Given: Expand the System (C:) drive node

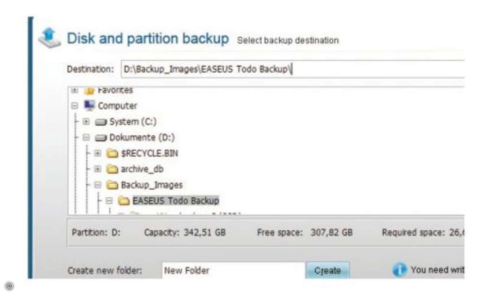Looking at the screenshot, I should coord(86,122).
